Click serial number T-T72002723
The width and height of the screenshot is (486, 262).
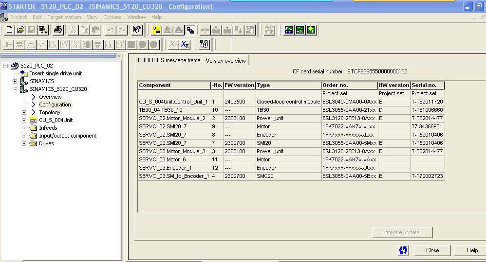427,176
